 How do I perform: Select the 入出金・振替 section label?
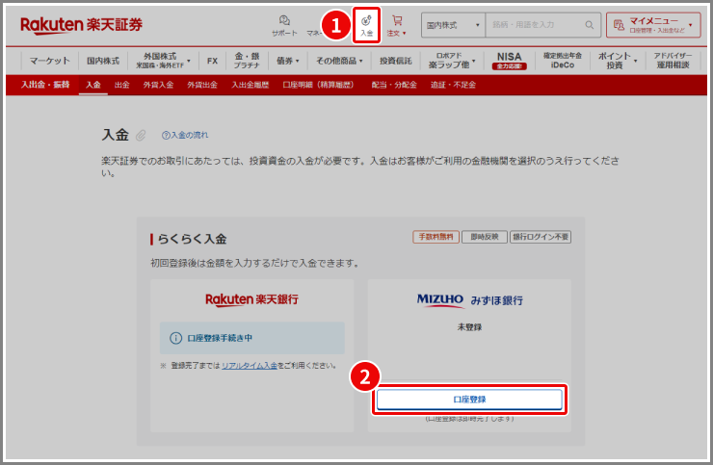pos(45,85)
